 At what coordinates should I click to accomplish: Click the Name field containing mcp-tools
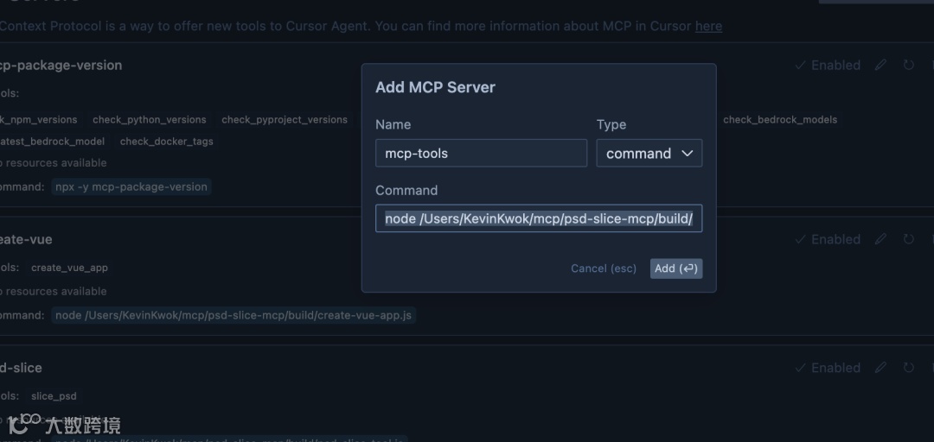(x=482, y=153)
